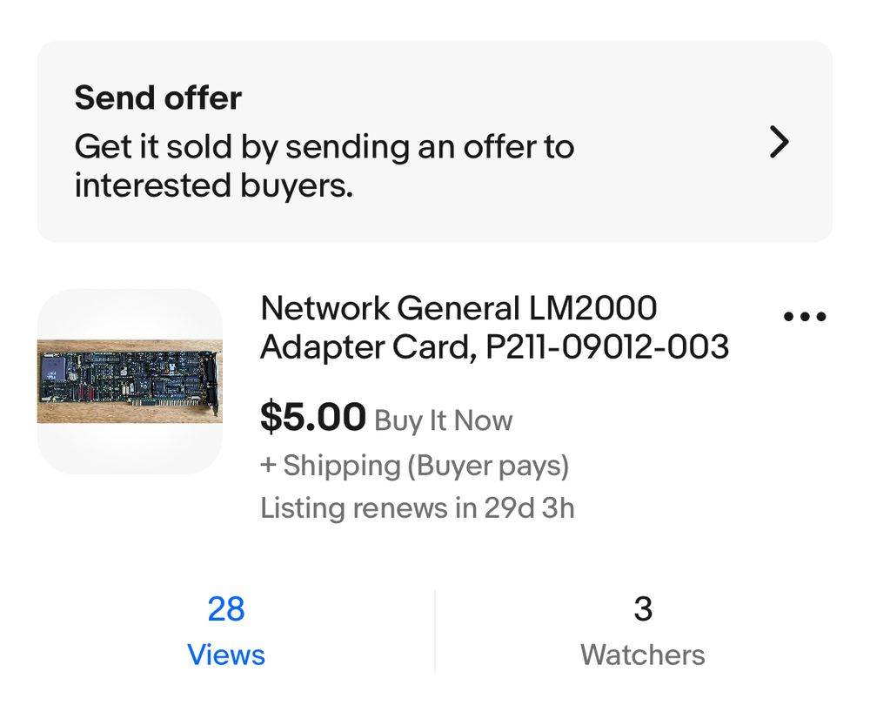Screen dimensions: 870x712
Task: Tap the 28 views count
Action: (226, 609)
